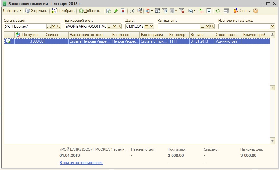The height and width of the screenshot is (170, 279).
Task: Click the Добавить (Add) toolbar button
Action: coord(89,11)
